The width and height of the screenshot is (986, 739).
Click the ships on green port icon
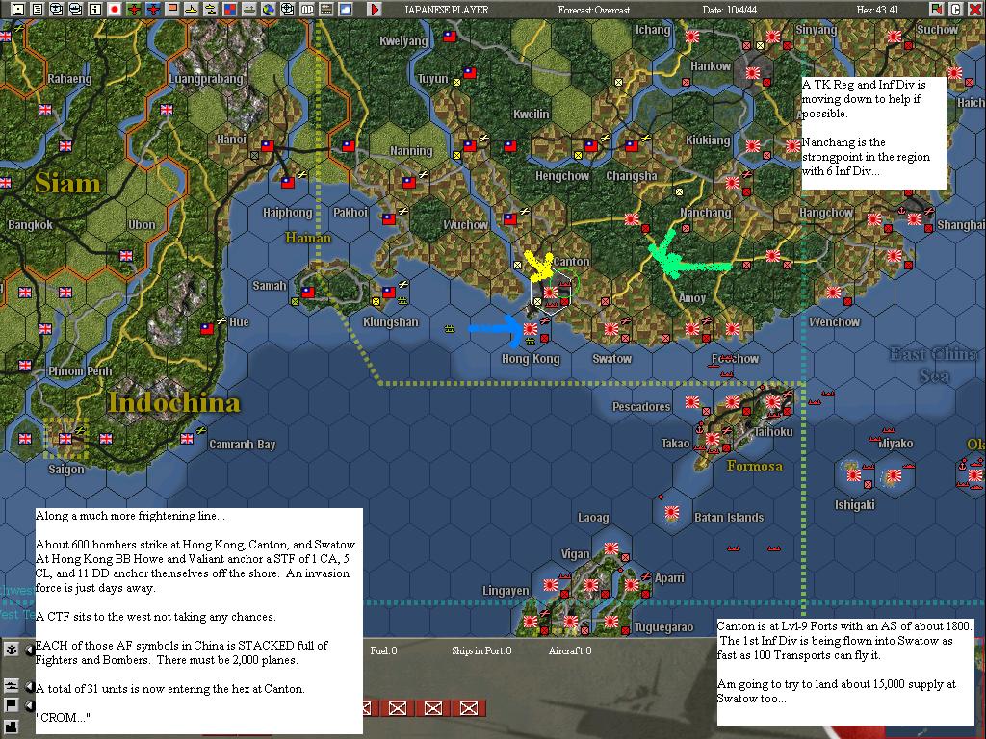[x=249, y=10]
